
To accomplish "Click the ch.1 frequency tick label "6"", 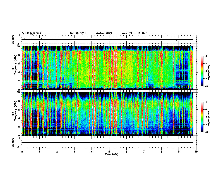I will [19, 64].
